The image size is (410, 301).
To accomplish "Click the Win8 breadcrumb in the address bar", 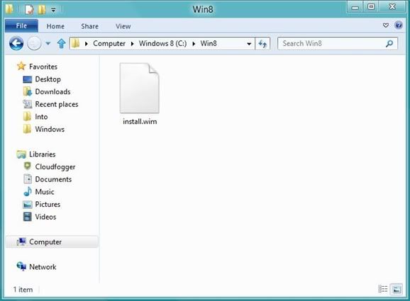I will click(x=209, y=43).
